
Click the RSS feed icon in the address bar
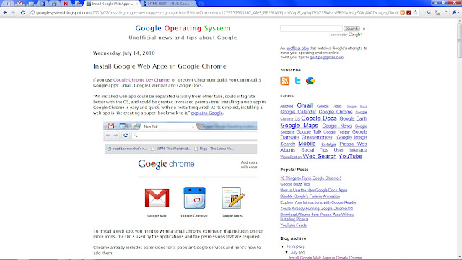(403, 13)
